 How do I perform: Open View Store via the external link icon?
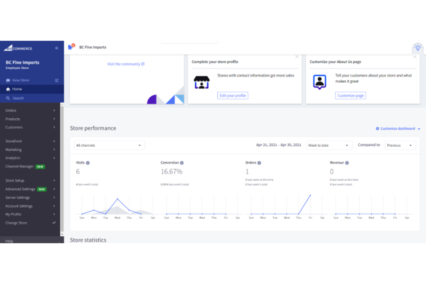click(x=57, y=80)
